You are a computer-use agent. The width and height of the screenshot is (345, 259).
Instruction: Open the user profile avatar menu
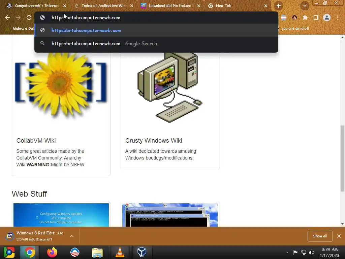coord(327,18)
